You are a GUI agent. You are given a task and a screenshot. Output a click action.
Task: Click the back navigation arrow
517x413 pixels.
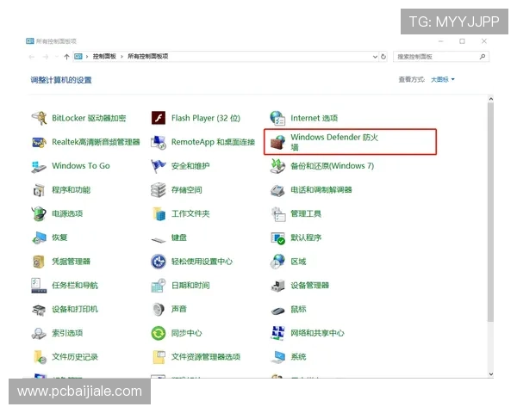point(32,57)
